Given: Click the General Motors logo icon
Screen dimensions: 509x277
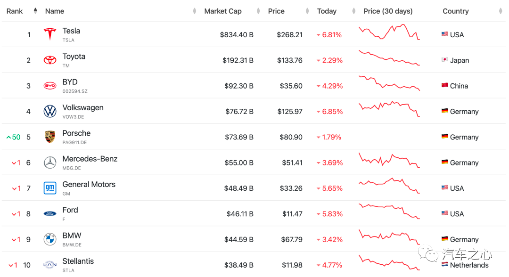Looking at the screenshot, I should click(x=50, y=188).
